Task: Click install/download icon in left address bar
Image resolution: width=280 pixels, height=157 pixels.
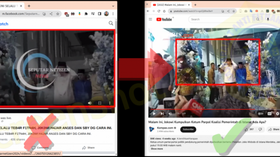Action: [x=44, y=14]
